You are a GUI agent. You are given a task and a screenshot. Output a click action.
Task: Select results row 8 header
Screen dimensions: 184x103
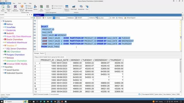coord(37,83)
